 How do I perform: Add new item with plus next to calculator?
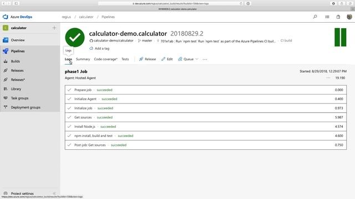pyautogui.click(x=54, y=28)
